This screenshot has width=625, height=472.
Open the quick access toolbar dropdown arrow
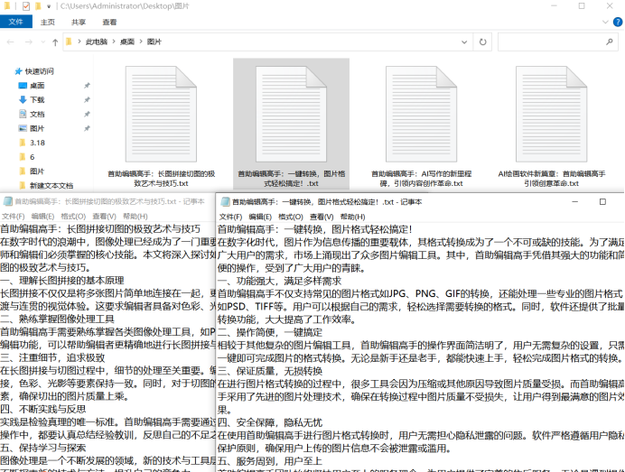click(x=49, y=7)
